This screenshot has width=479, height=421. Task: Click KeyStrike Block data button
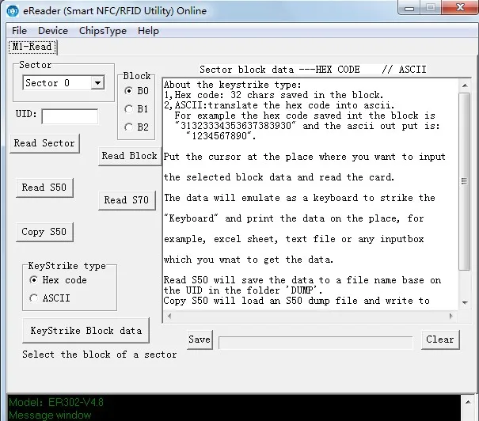coord(86,331)
